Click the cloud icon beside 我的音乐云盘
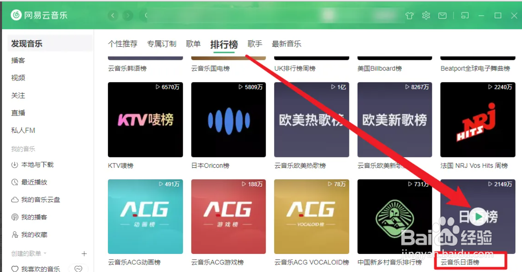The height and width of the screenshot is (272, 522). pos(15,200)
